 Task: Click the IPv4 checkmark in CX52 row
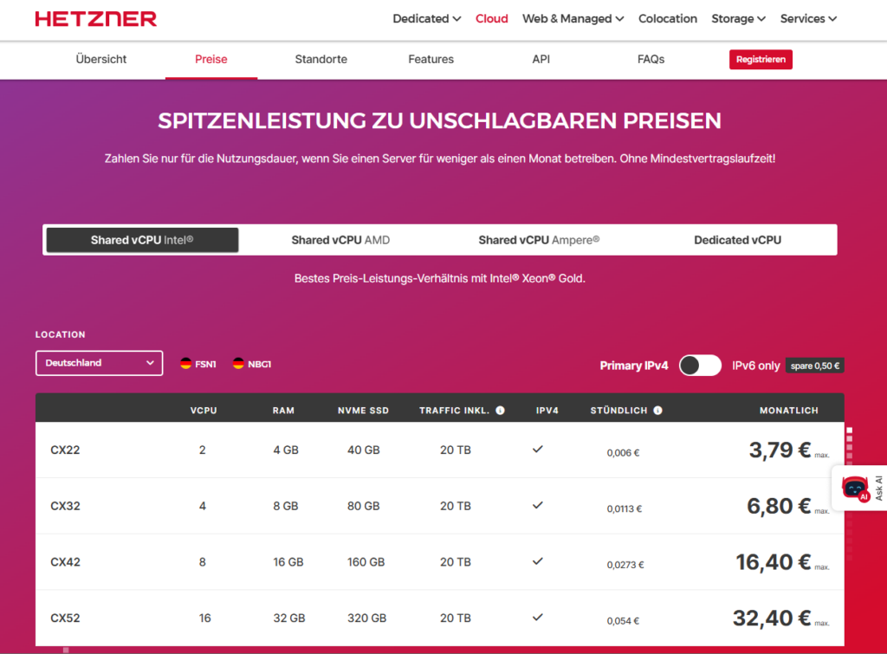(537, 618)
